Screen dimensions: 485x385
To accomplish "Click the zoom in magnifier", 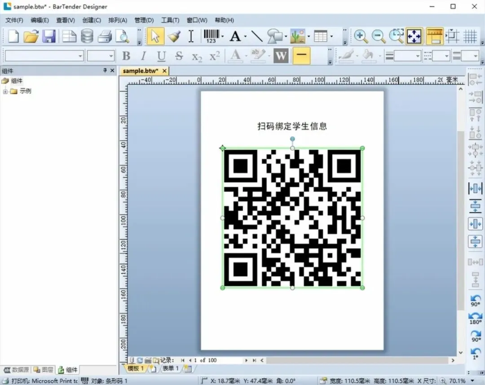I will pyautogui.click(x=361, y=36).
